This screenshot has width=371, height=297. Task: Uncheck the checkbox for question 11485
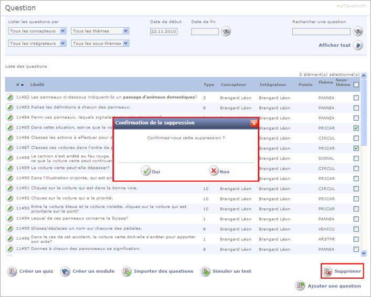pyautogui.click(x=356, y=128)
